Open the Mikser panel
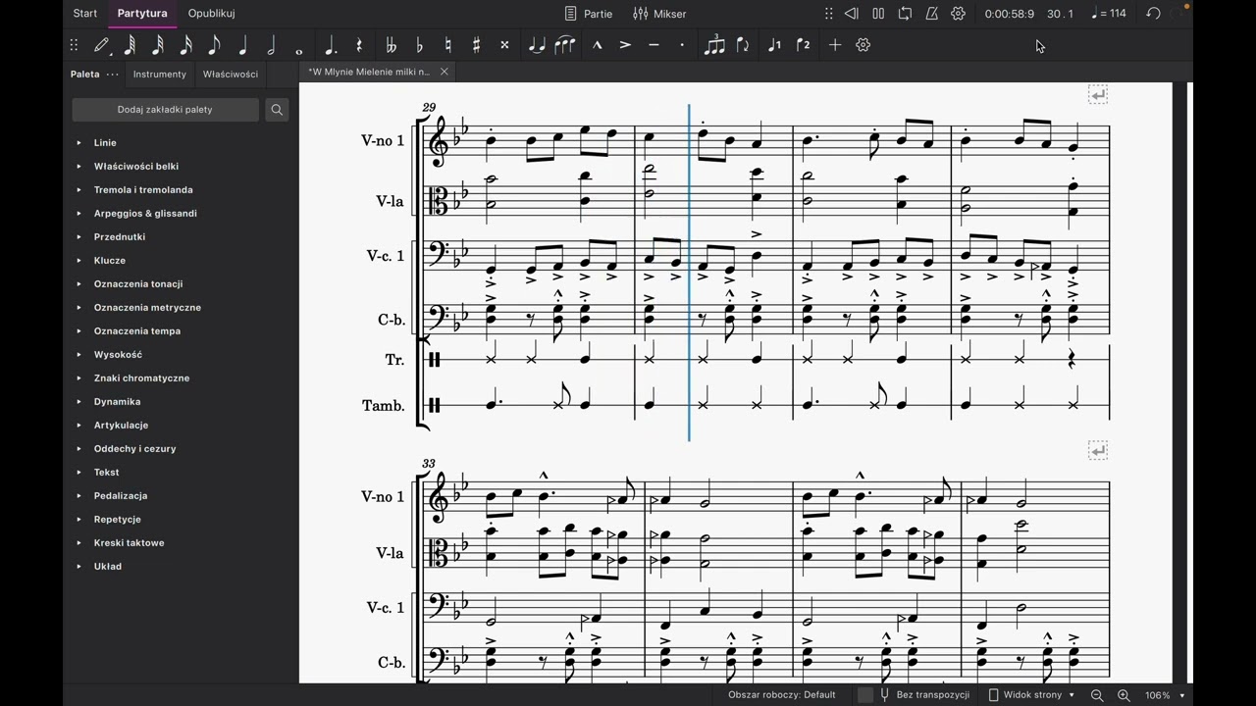This screenshot has height=706, width=1256. click(x=659, y=14)
